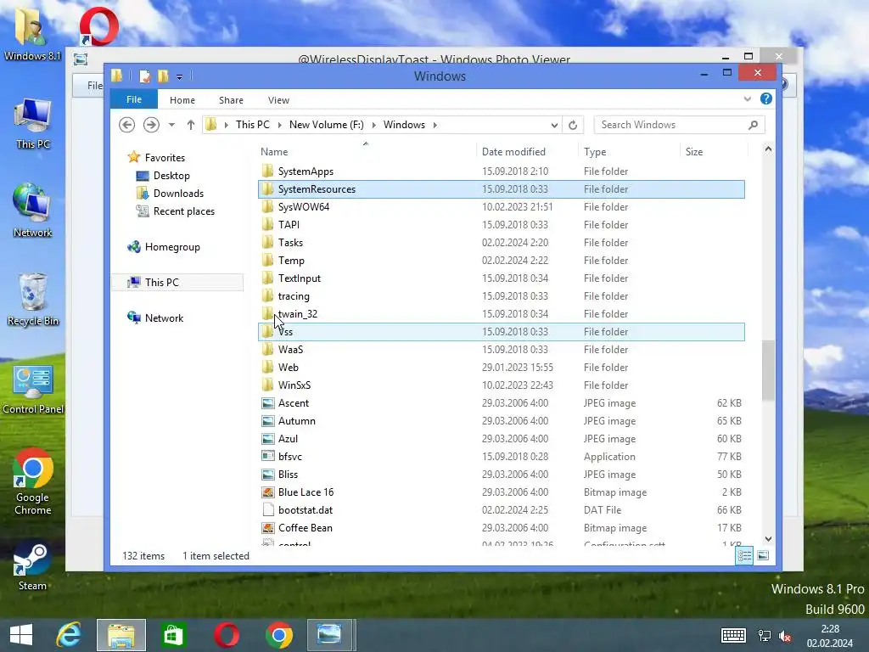Screen dimensions: 869x652
Task: Switch to Details view layout
Action: [x=744, y=555]
